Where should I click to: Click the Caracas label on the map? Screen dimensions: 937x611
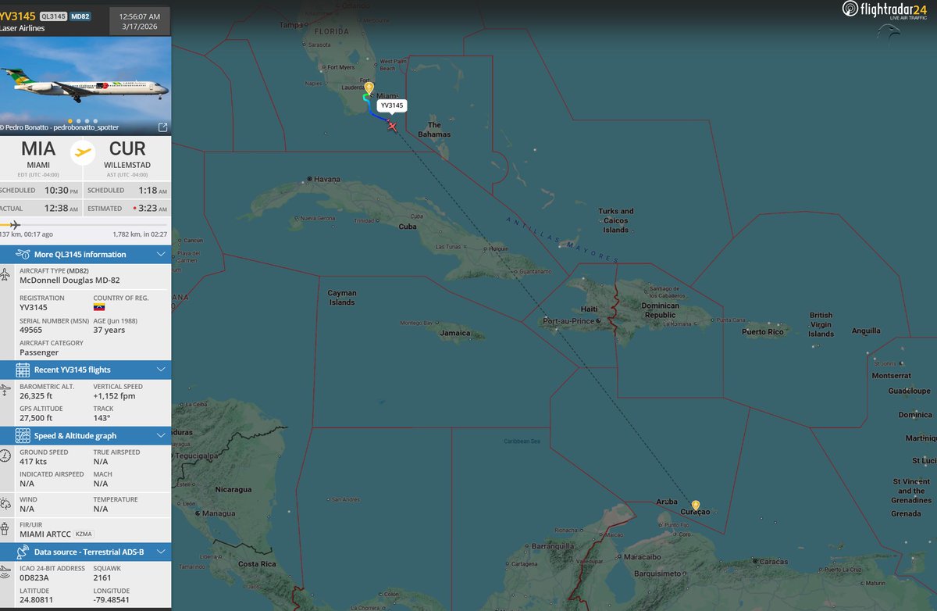775,561
